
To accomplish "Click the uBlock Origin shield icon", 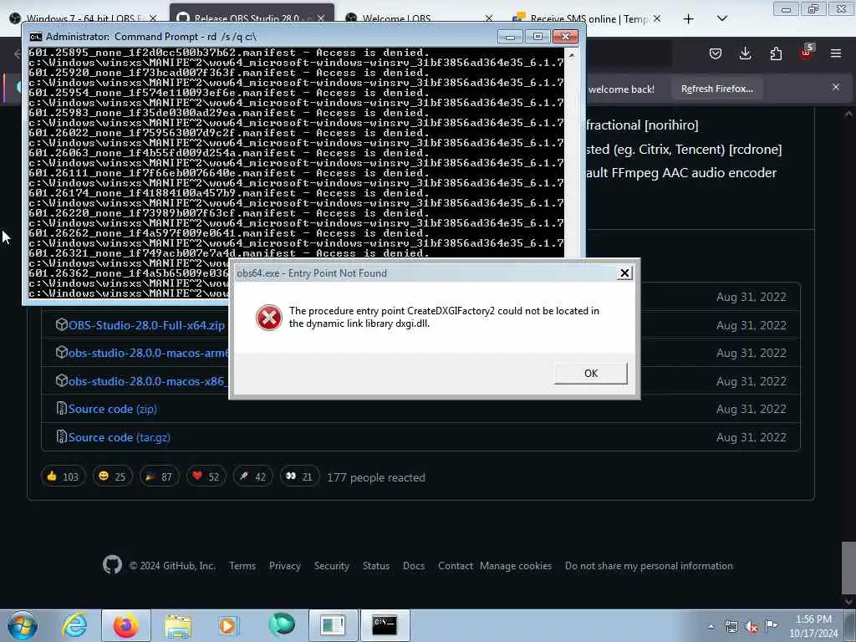I will click(x=807, y=53).
